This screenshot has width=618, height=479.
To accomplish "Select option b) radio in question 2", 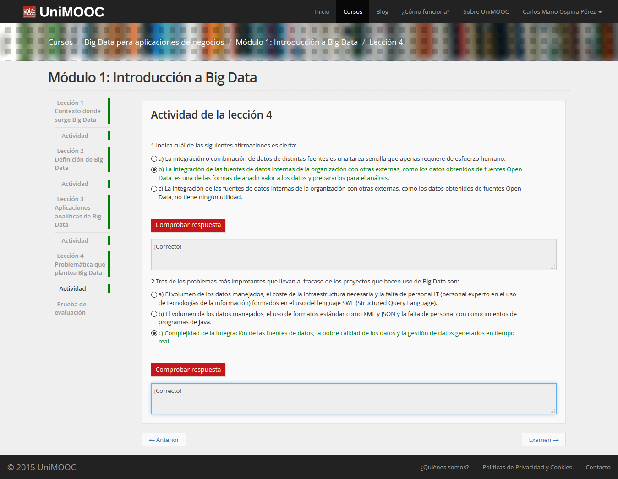I will (154, 314).
